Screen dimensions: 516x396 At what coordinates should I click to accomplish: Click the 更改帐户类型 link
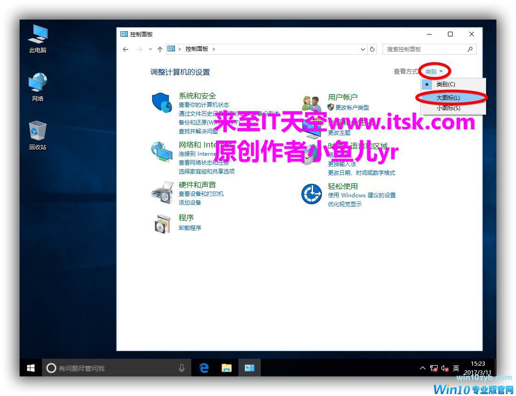352,108
